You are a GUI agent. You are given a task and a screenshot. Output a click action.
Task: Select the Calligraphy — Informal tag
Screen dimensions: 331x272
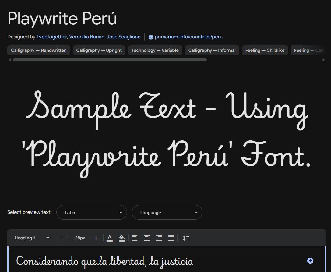(212, 50)
